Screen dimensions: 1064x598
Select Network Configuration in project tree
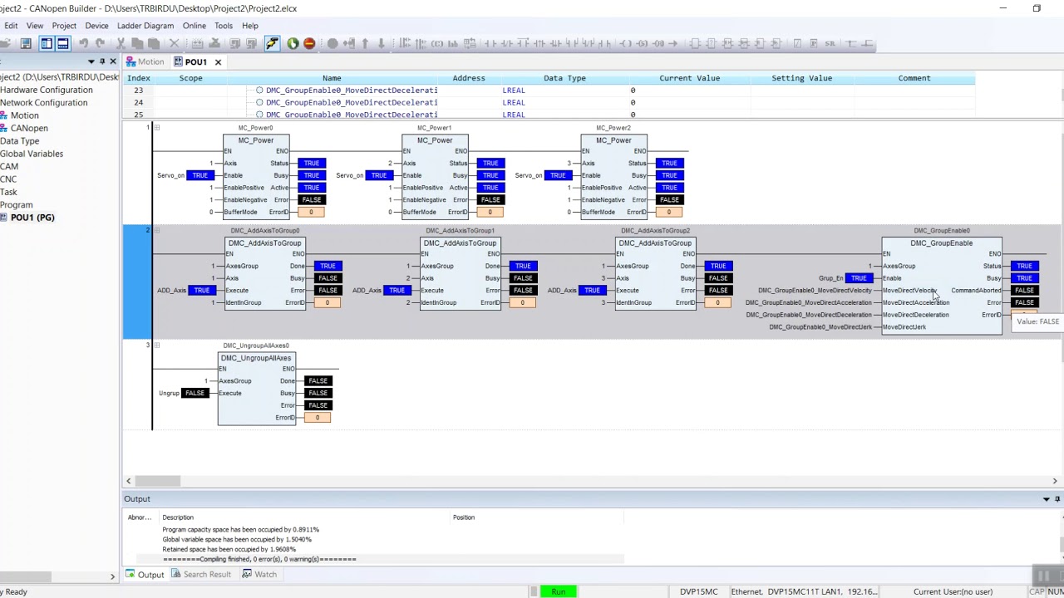[43, 103]
